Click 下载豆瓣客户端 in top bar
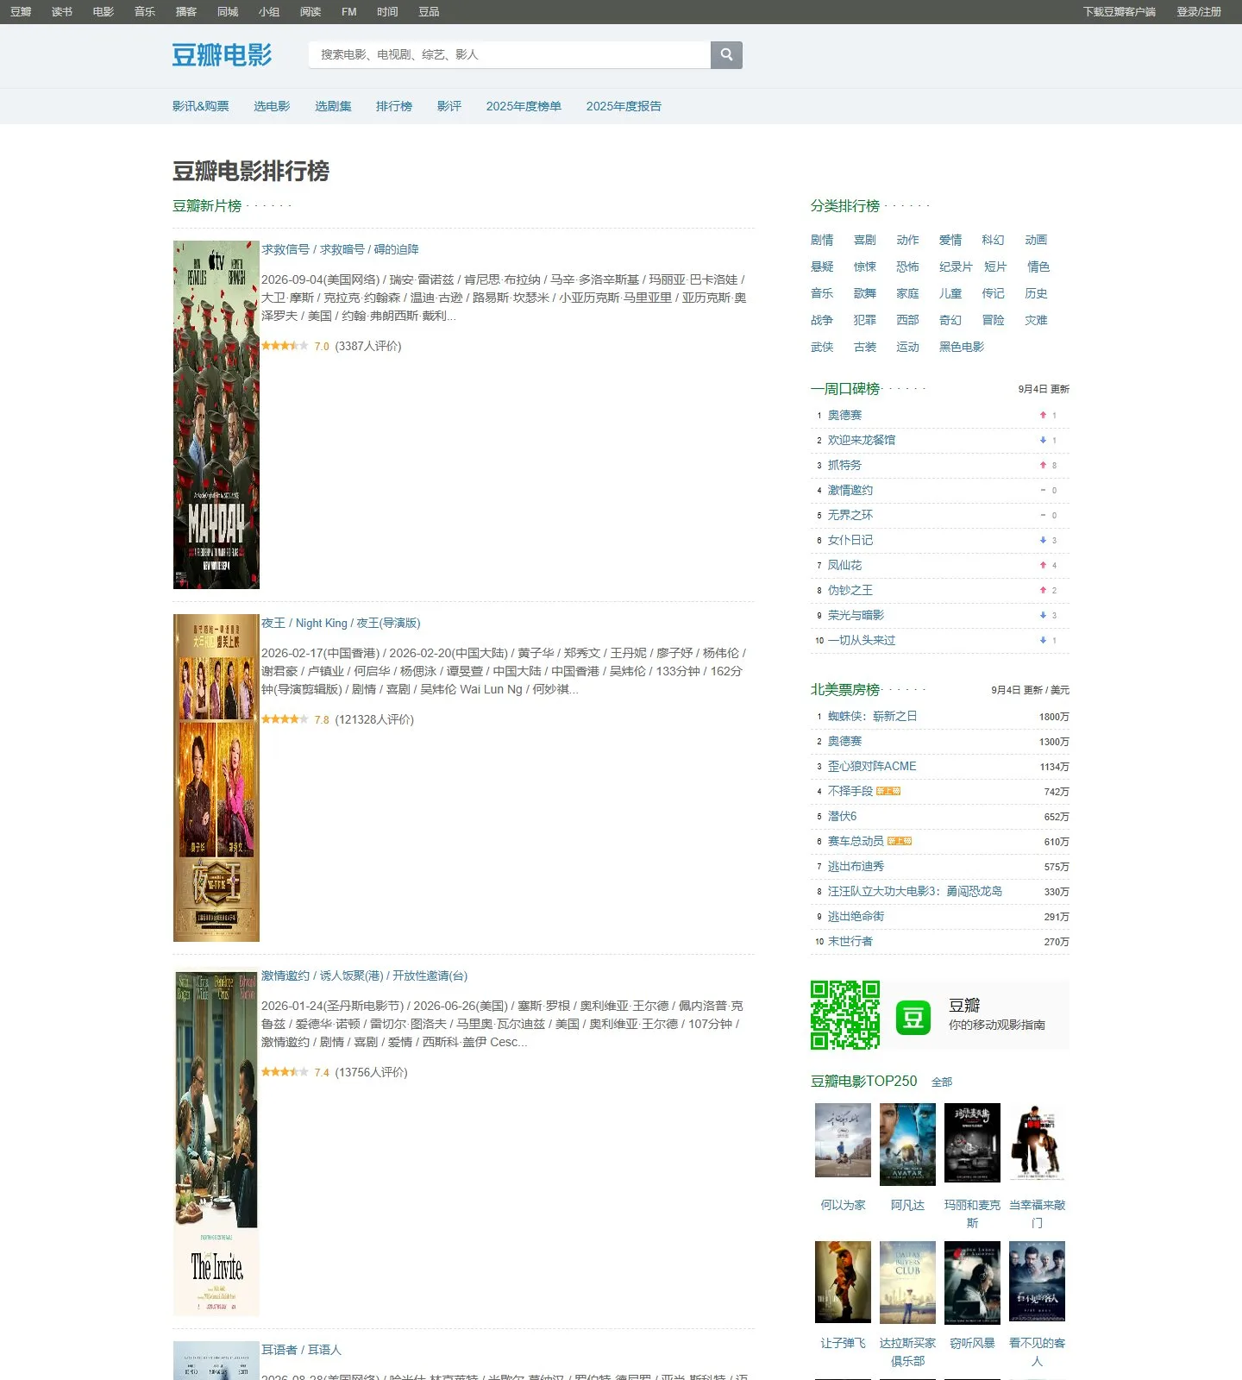The width and height of the screenshot is (1242, 1380). [x=1120, y=12]
